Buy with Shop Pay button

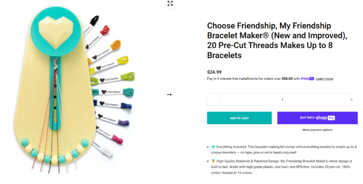pyautogui.click(x=317, y=118)
